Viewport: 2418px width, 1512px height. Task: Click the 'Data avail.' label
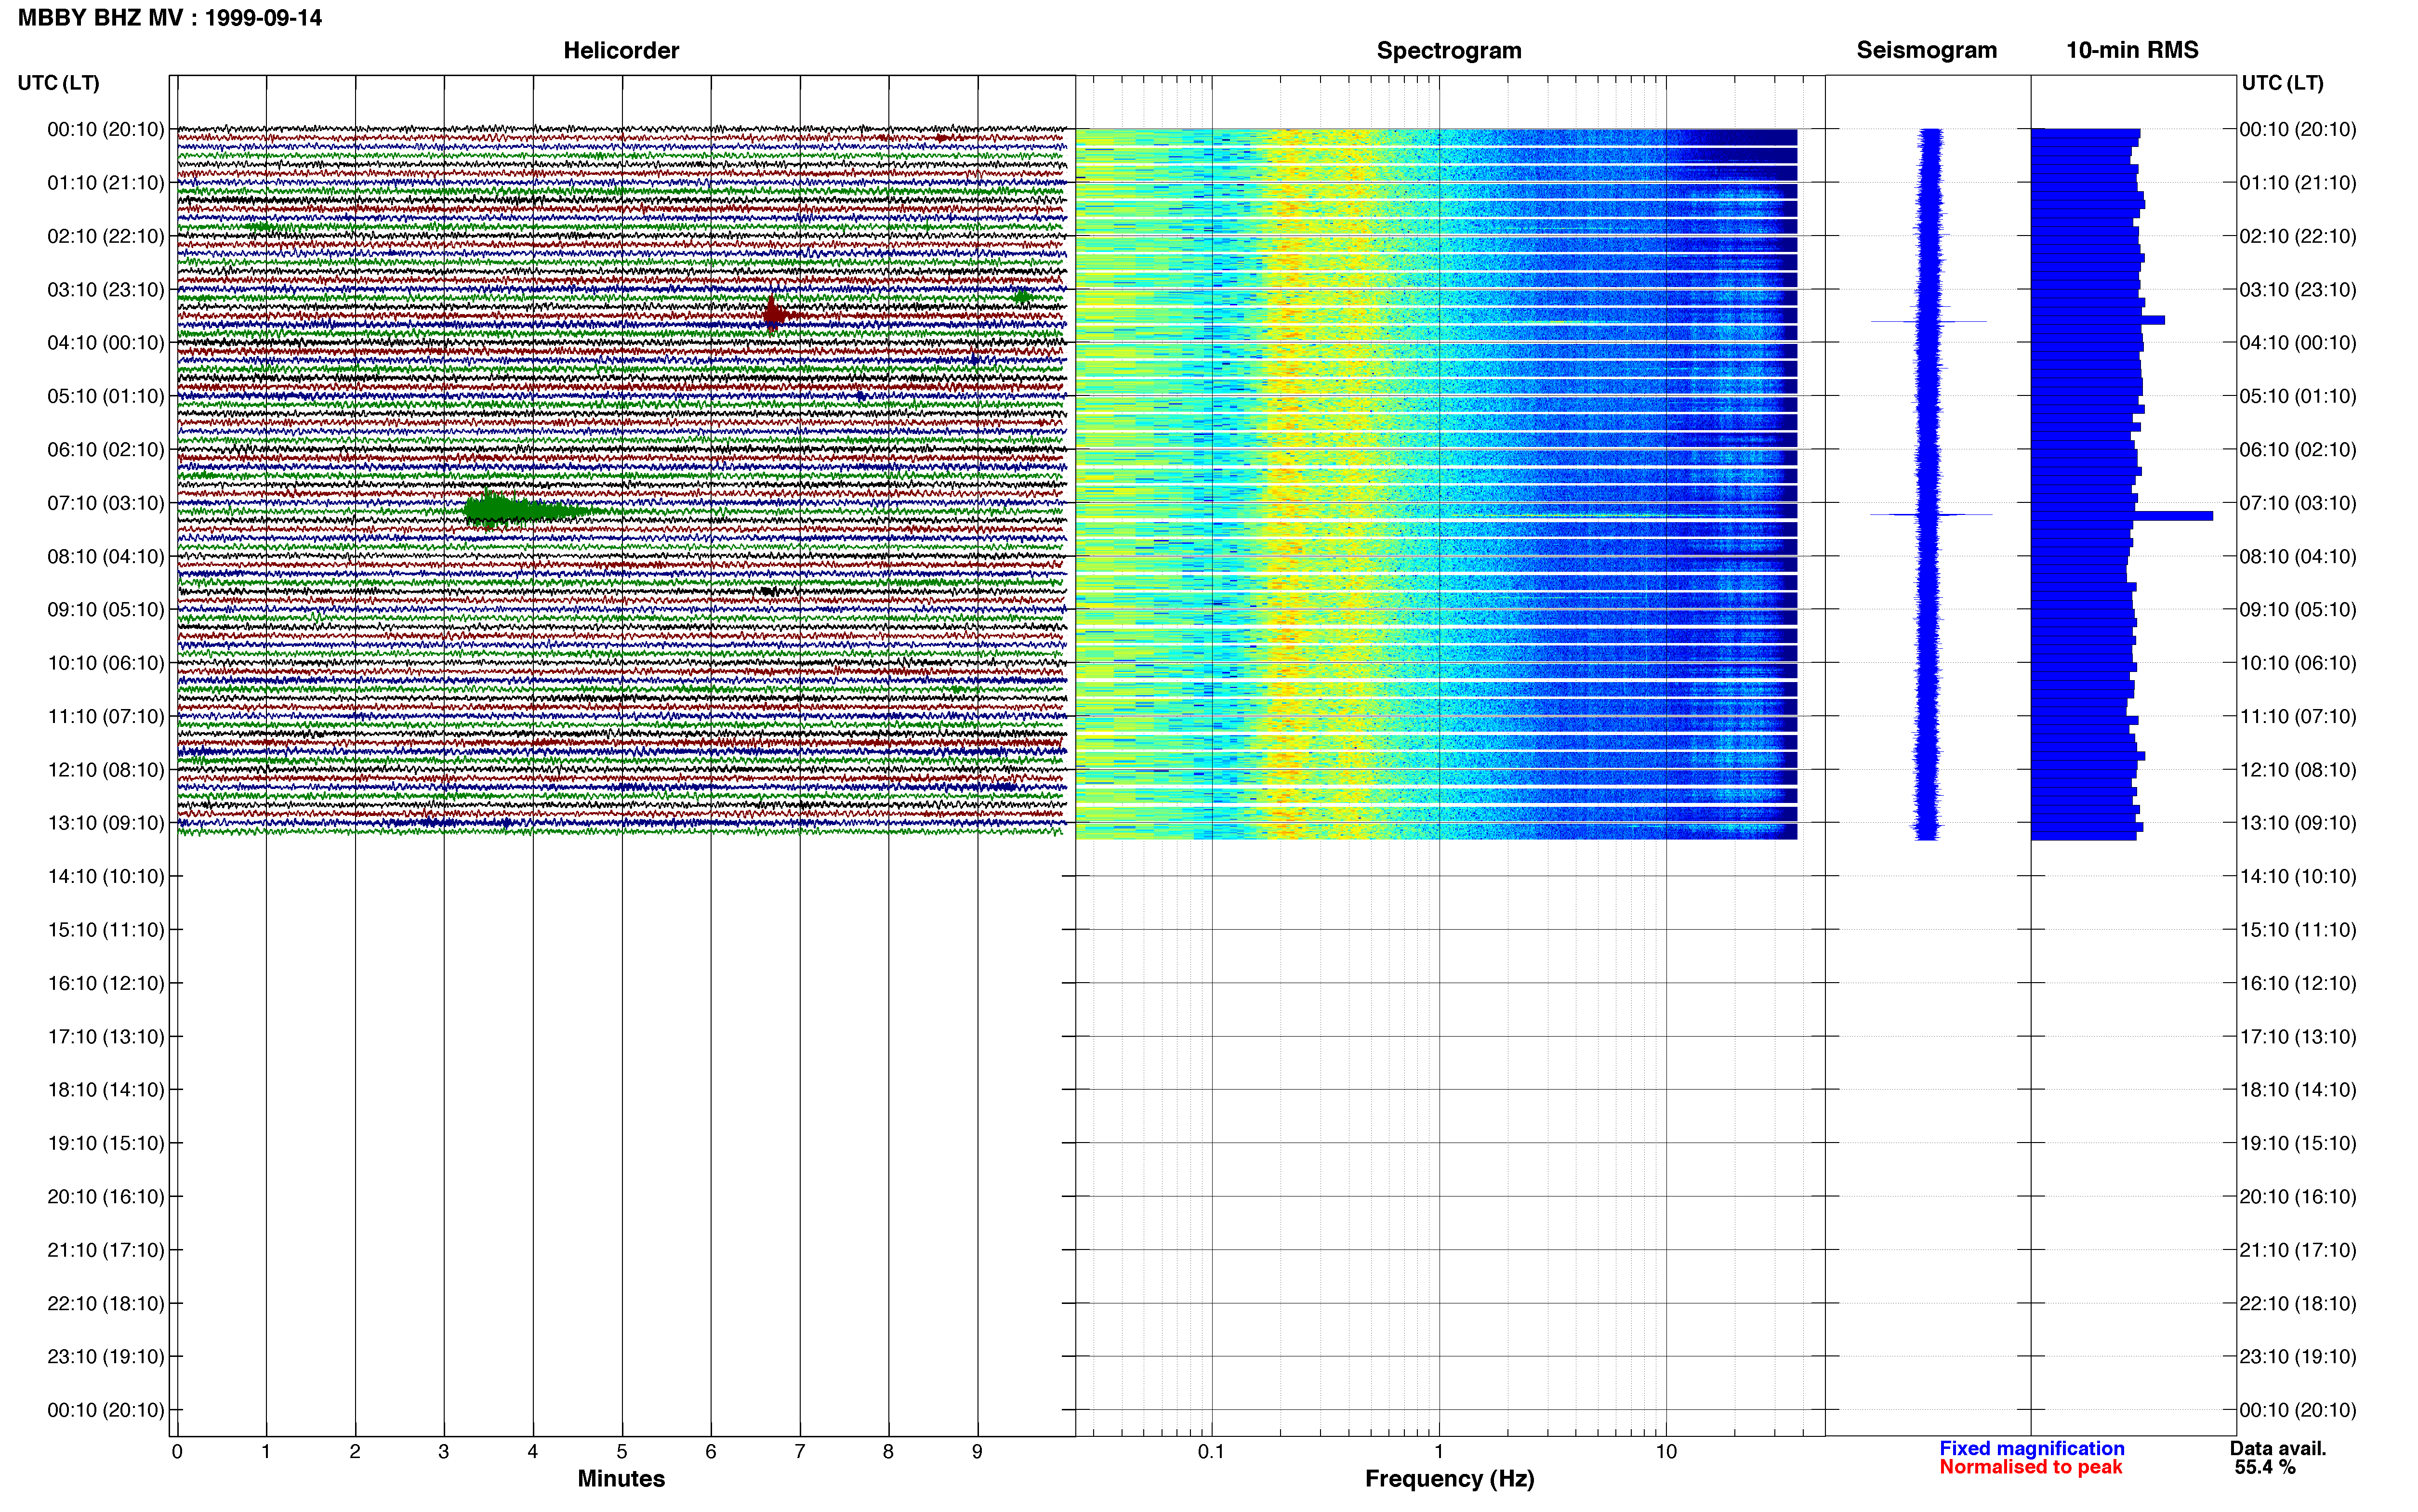point(2277,1448)
